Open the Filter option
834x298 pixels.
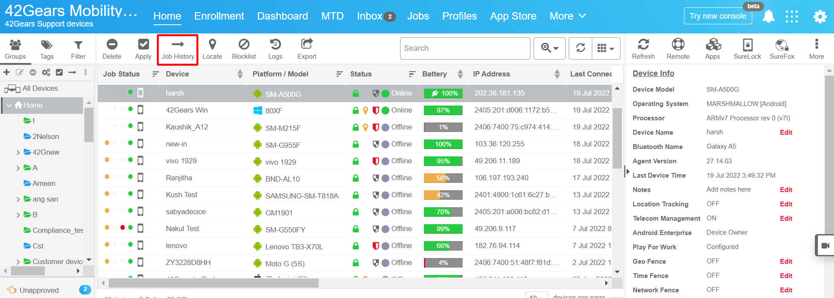78,49
